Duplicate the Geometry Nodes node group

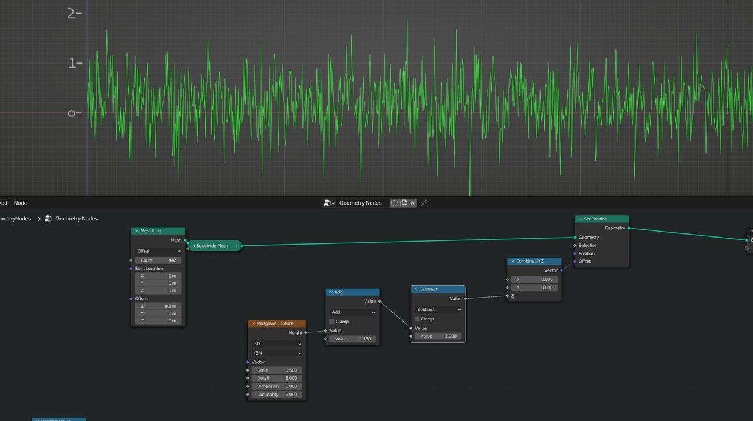point(404,203)
